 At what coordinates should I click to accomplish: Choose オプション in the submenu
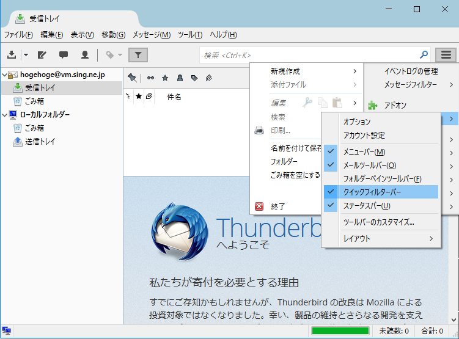pos(357,122)
